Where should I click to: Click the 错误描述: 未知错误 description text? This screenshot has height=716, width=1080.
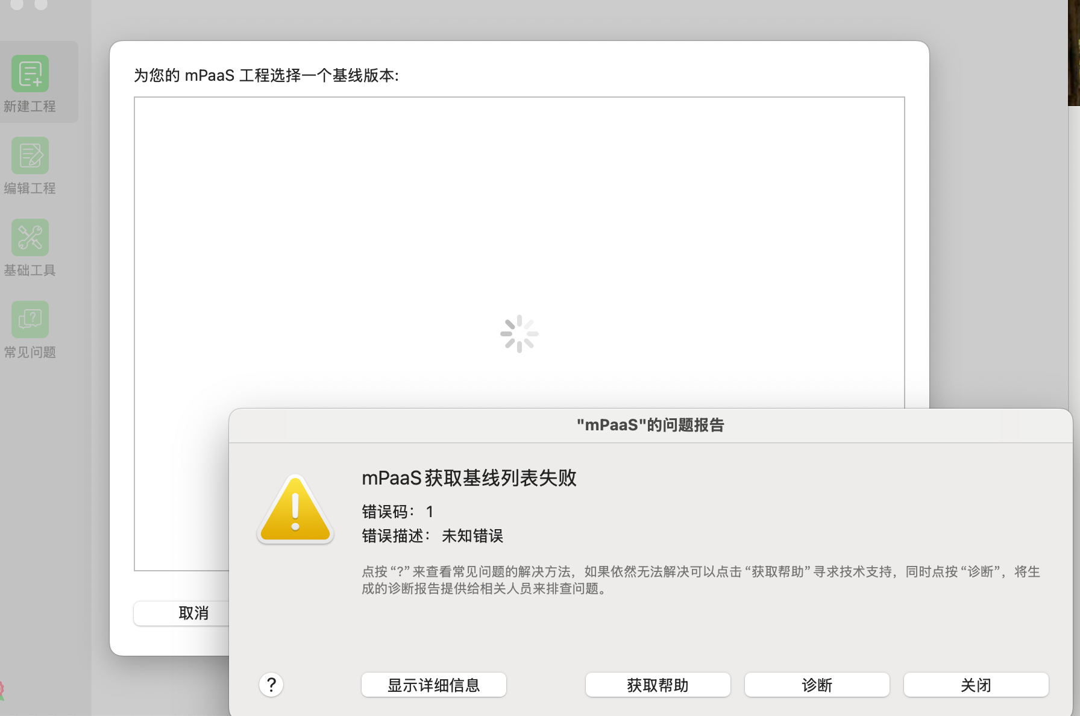(x=433, y=536)
